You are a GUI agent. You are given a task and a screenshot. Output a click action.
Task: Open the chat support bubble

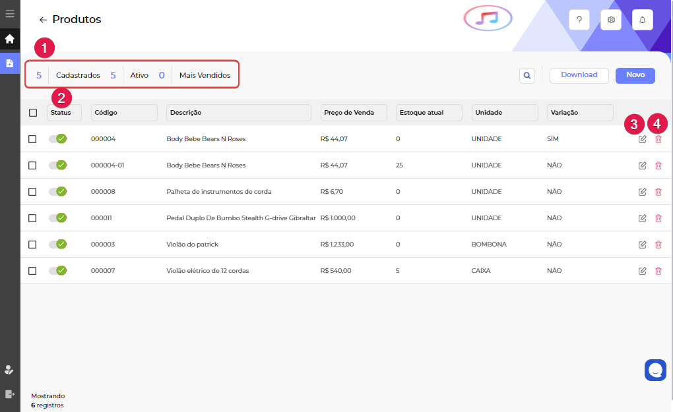point(655,370)
